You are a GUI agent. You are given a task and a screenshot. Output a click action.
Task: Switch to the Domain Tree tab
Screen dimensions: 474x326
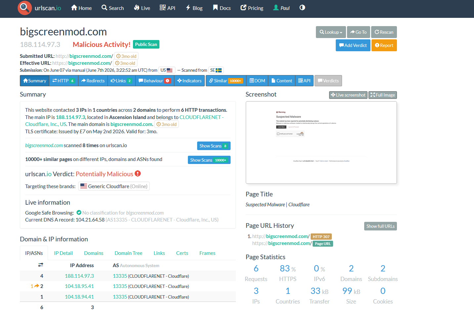[128, 253]
